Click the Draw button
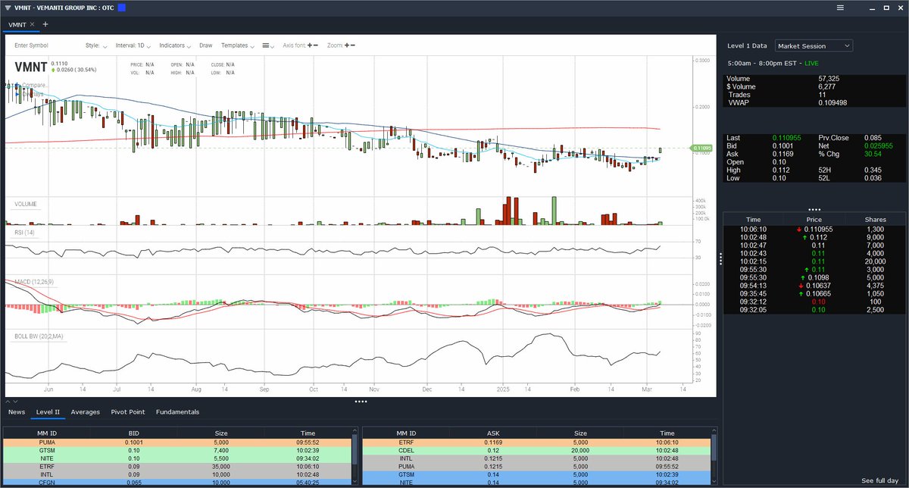The width and height of the screenshot is (909, 488). 206,45
